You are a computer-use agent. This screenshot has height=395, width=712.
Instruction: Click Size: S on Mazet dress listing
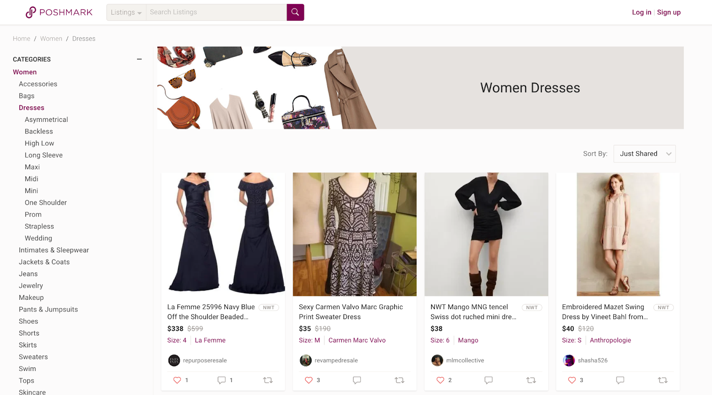pos(572,340)
